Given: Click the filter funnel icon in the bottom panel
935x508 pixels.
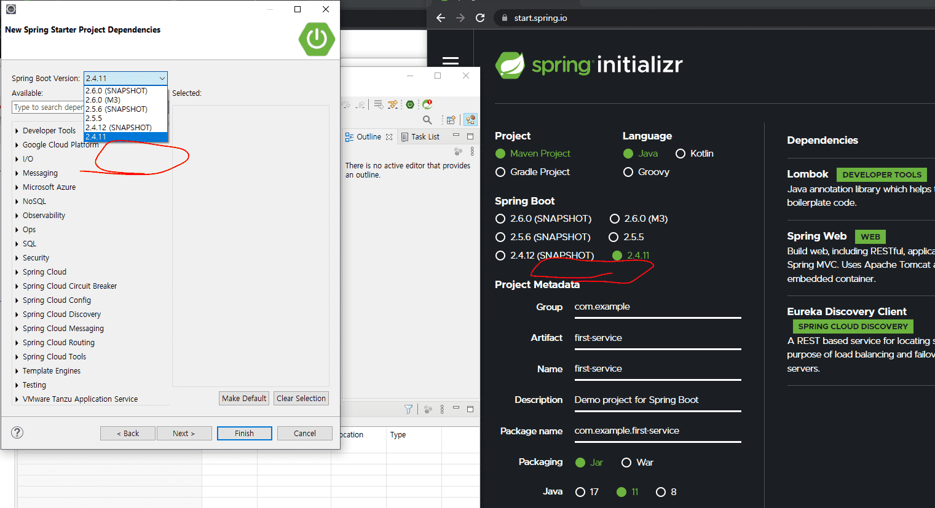Looking at the screenshot, I should [x=408, y=409].
